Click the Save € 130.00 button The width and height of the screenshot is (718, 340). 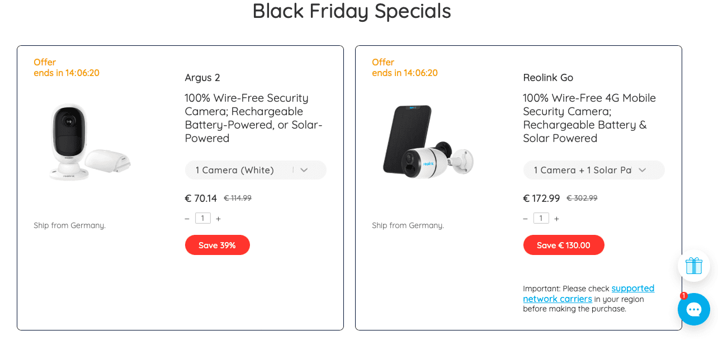563,245
